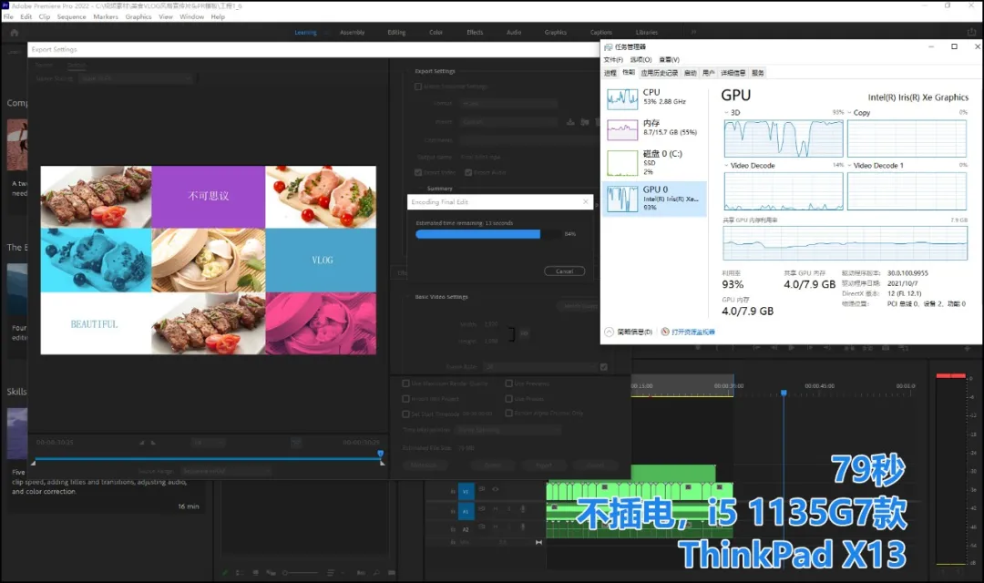Click the Queue button in Export Settings
984x583 pixels.
(x=493, y=465)
